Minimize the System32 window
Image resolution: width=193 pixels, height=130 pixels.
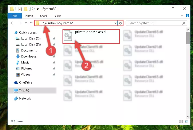[162, 9]
